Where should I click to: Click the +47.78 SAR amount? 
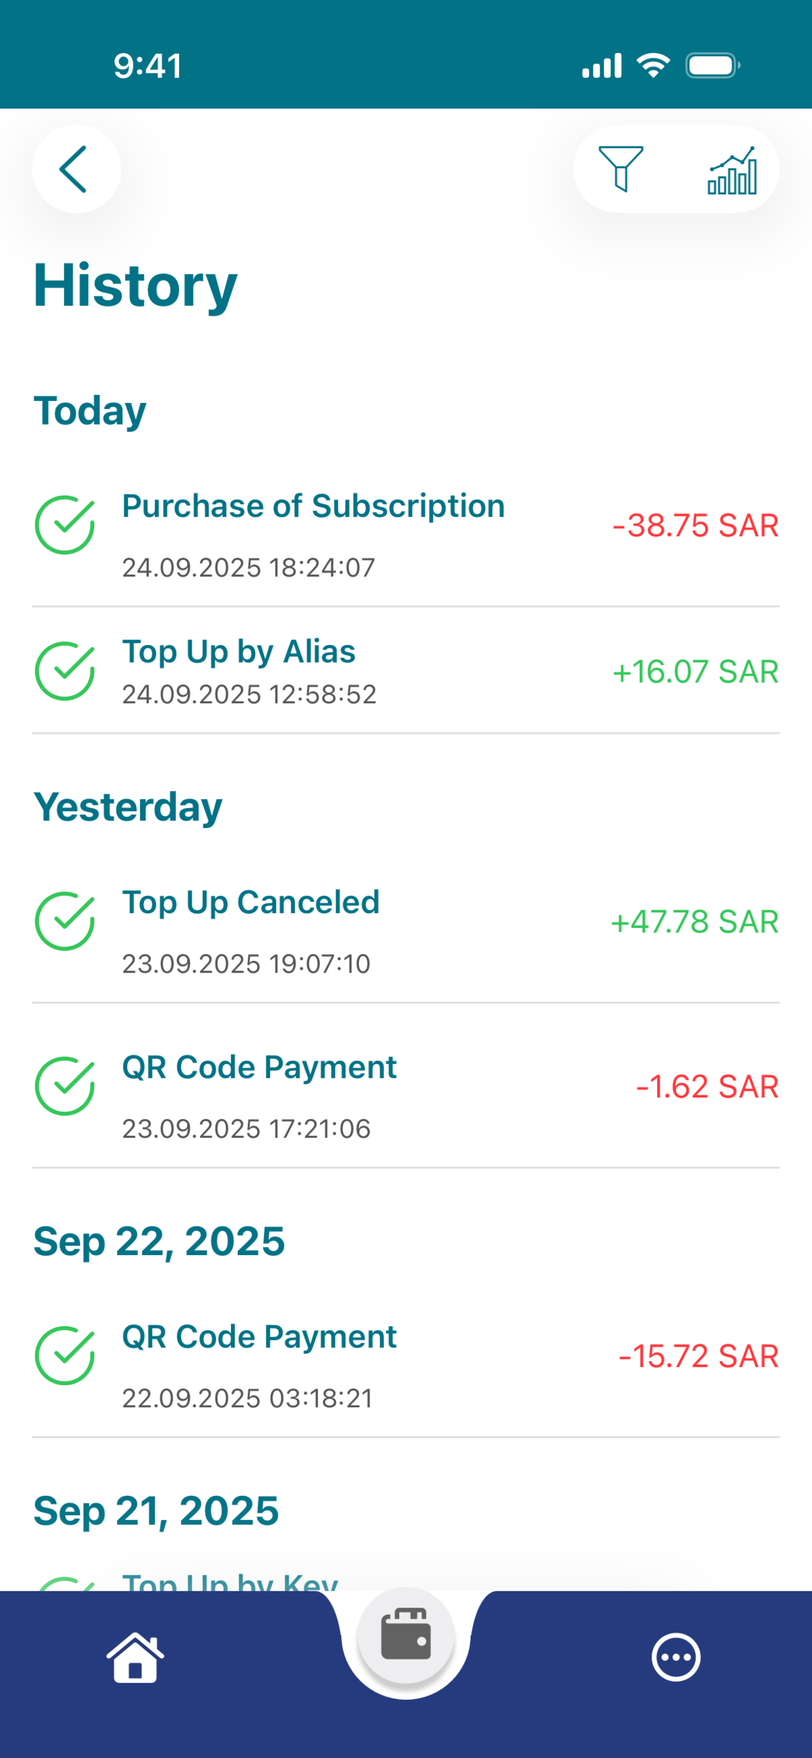694,922
